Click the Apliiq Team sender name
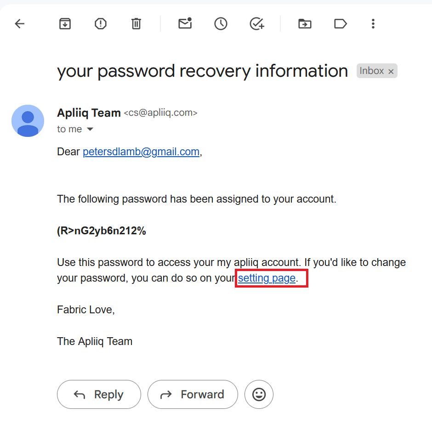The image size is (432, 430). click(89, 113)
